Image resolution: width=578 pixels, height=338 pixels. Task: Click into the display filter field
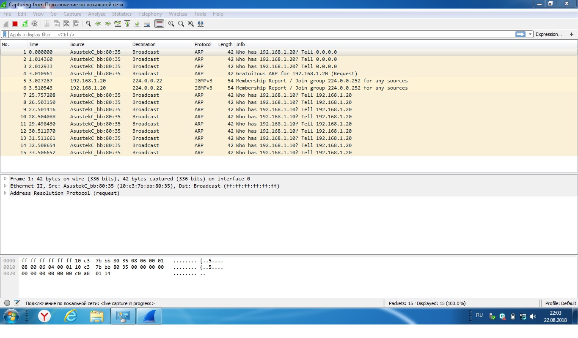pyautogui.click(x=254, y=35)
